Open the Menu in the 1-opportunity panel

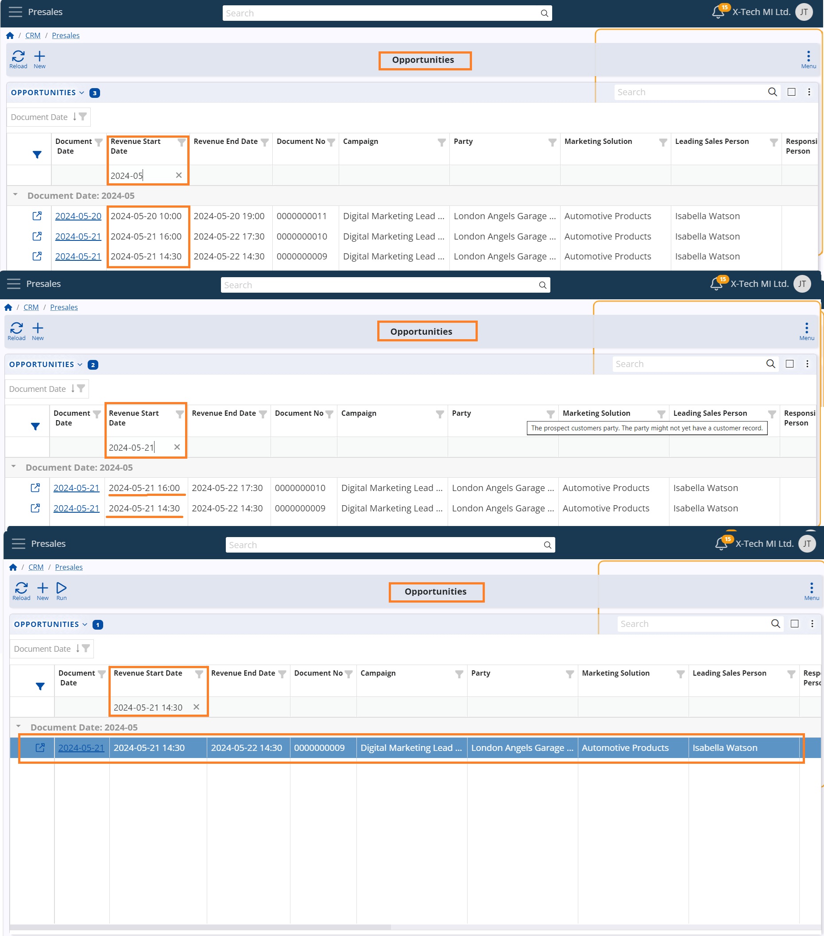coord(812,591)
